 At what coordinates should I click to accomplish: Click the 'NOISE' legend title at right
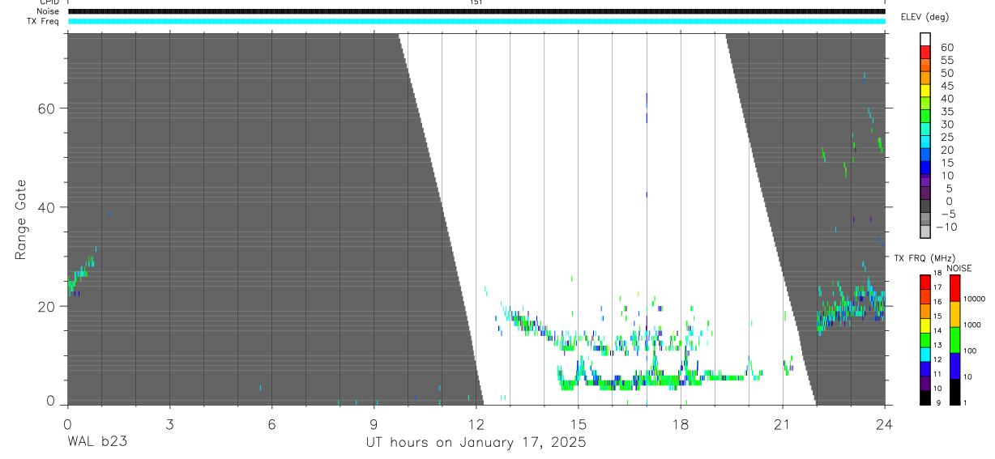point(959,268)
